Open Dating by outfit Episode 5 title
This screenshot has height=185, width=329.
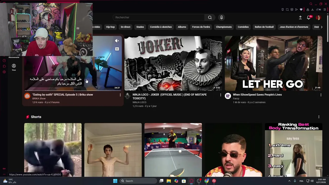pos(63,95)
